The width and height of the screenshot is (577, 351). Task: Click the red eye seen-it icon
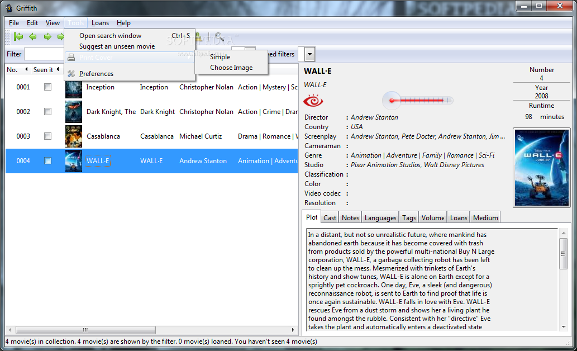(313, 101)
